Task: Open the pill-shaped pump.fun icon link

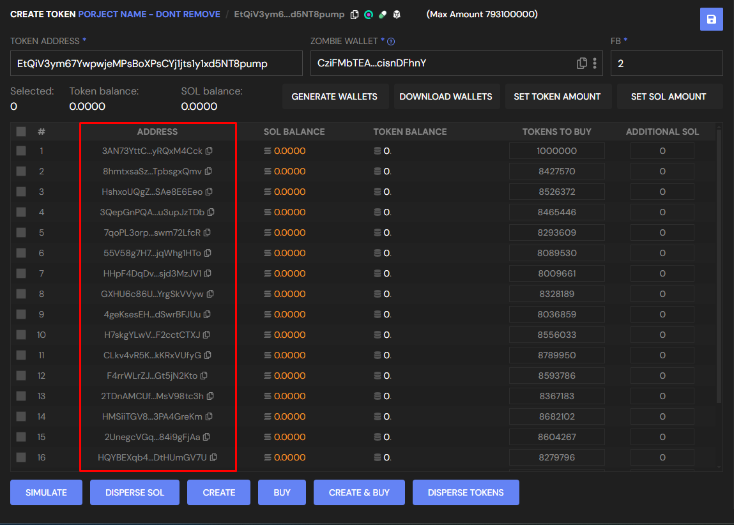Action: click(x=383, y=15)
